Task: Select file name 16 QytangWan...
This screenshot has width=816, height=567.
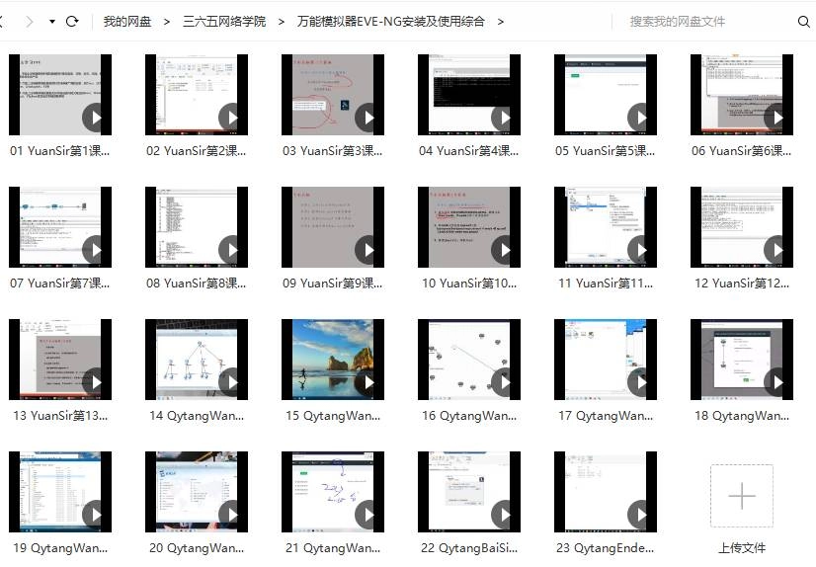Action: pyautogui.click(x=469, y=416)
